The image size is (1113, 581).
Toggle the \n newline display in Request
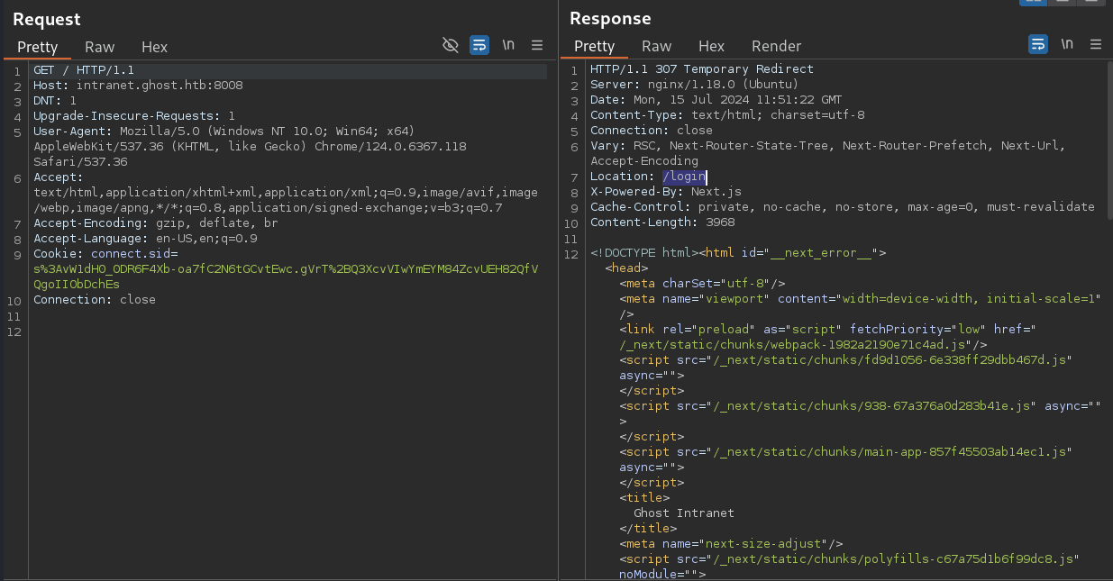click(x=509, y=45)
